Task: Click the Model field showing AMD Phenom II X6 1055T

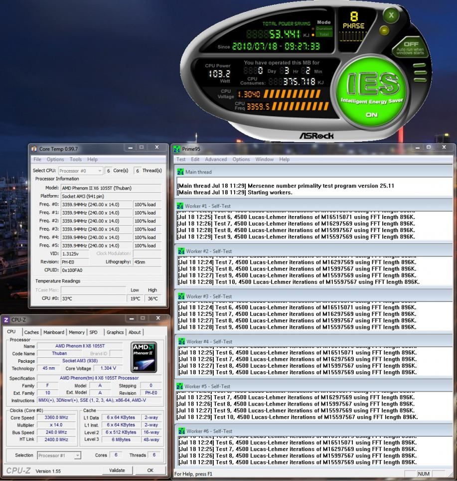Action: [x=111, y=188]
